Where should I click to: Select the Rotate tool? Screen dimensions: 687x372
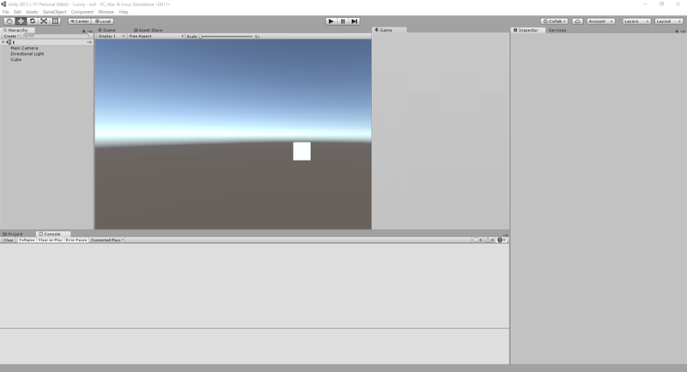click(33, 21)
